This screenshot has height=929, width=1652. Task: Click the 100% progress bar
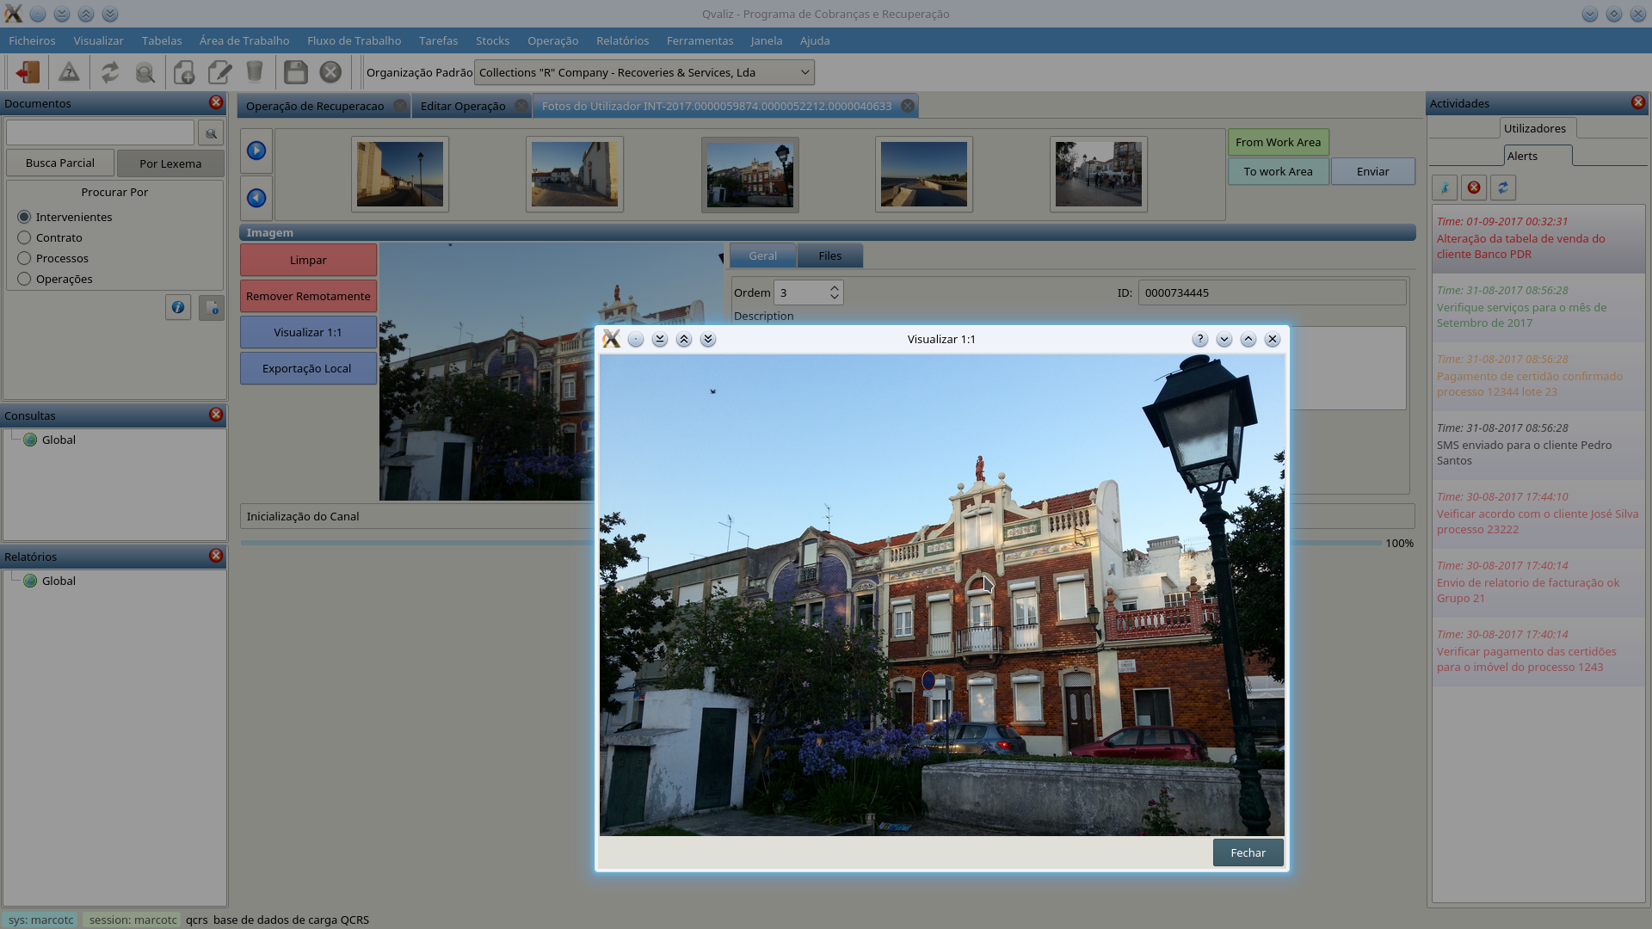413,543
